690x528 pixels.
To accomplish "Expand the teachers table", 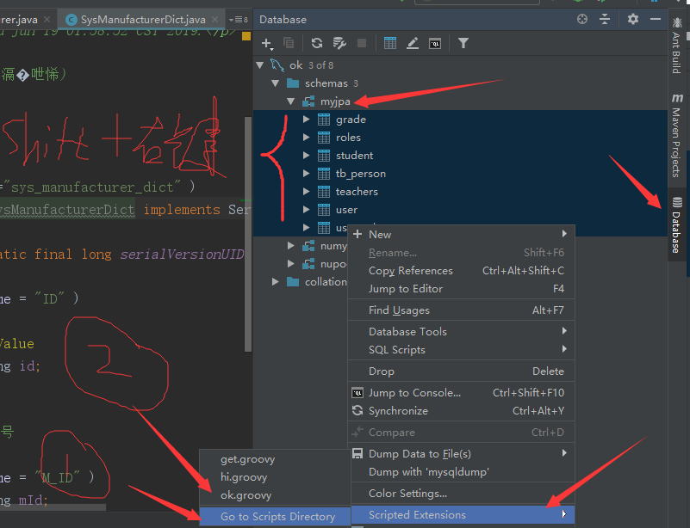I will [307, 192].
